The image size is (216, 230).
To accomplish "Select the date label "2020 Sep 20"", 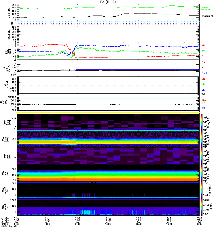I will [x=9, y=226].
